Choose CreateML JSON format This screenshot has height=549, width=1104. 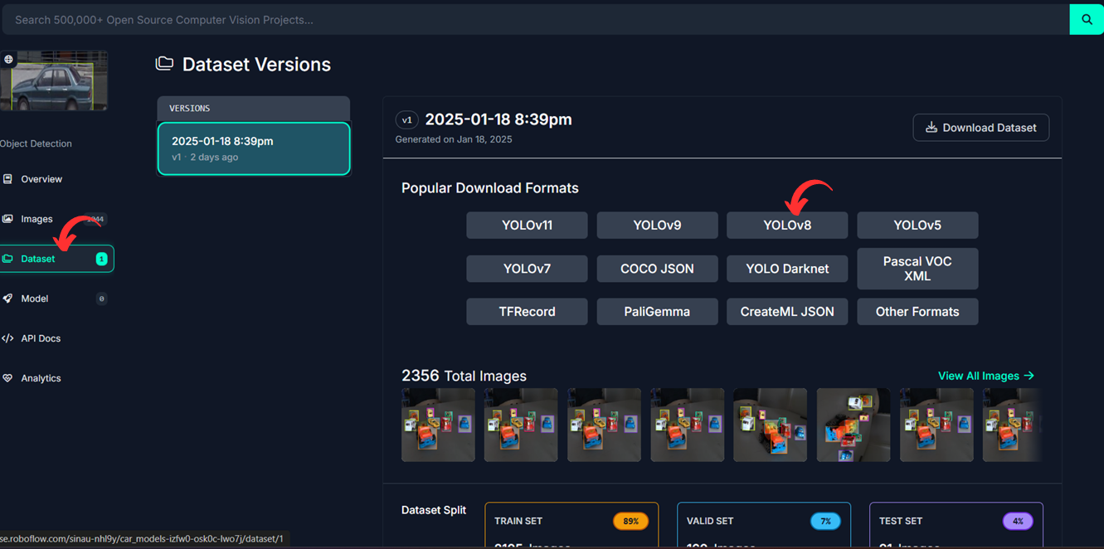tap(787, 312)
